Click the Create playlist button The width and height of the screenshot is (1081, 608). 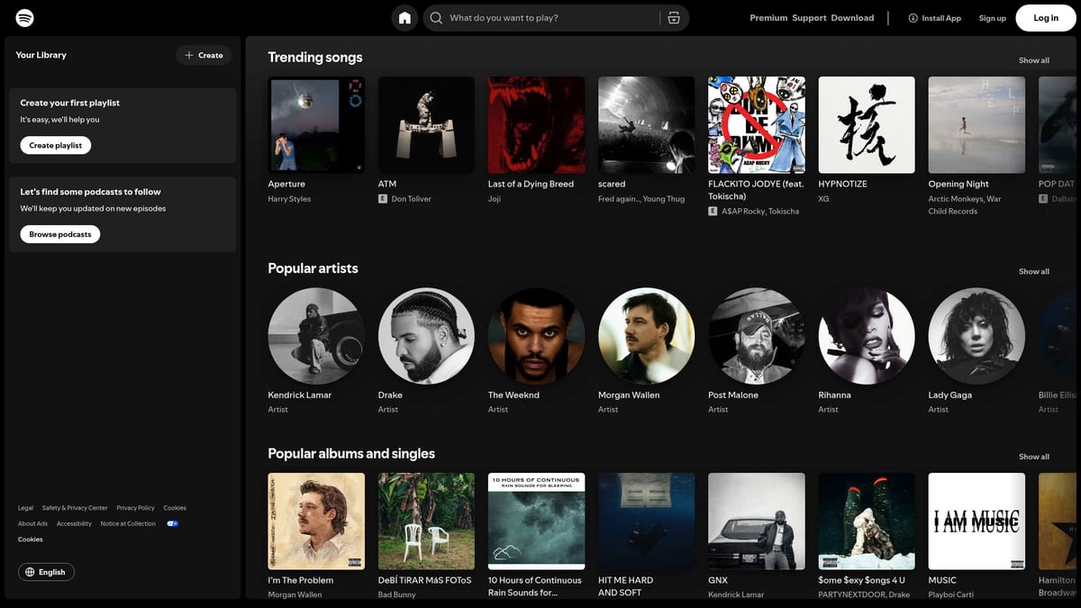pyautogui.click(x=56, y=145)
